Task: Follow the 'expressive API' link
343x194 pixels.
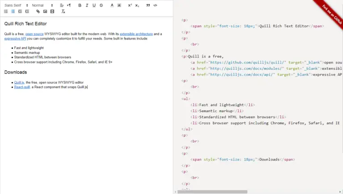Action: coord(15,39)
